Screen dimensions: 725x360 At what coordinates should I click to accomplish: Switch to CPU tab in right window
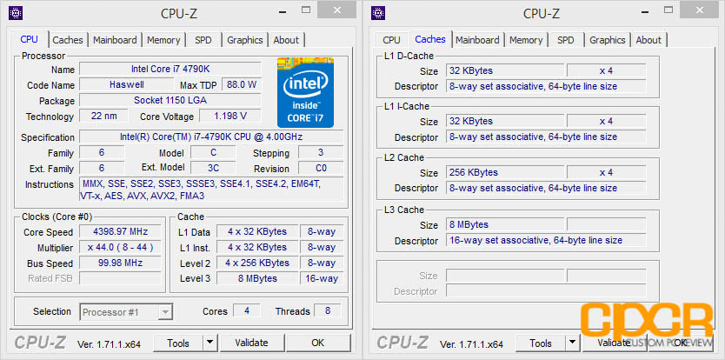391,40
